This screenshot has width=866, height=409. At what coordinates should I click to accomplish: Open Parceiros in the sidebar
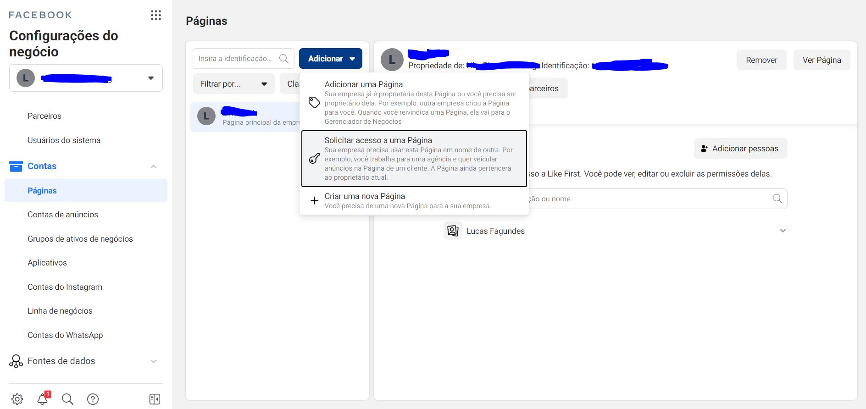coord(44,116)
